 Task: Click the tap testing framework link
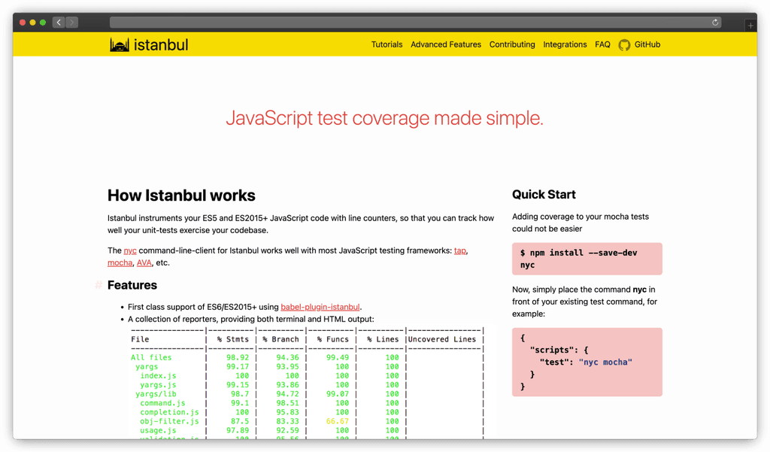[x=459, y=250]
